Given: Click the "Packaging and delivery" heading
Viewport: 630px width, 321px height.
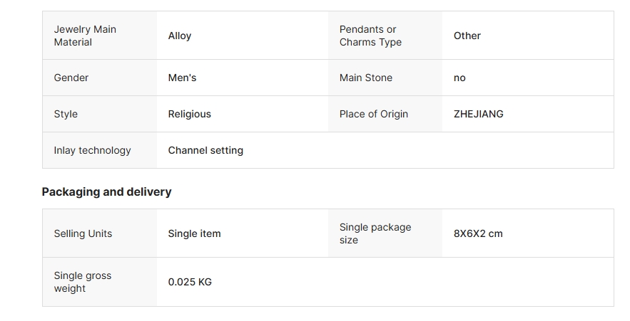Looking at the screenshot, I should tap(107, 191).
